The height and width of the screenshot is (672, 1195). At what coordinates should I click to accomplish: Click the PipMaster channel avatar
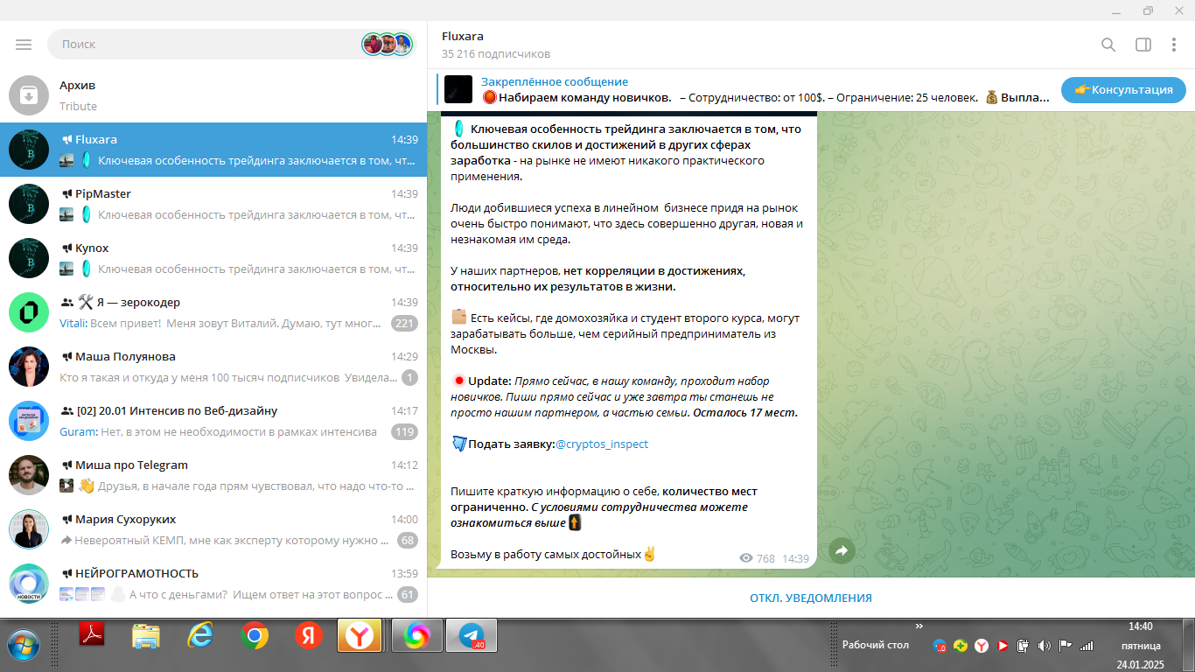point(29,204)
